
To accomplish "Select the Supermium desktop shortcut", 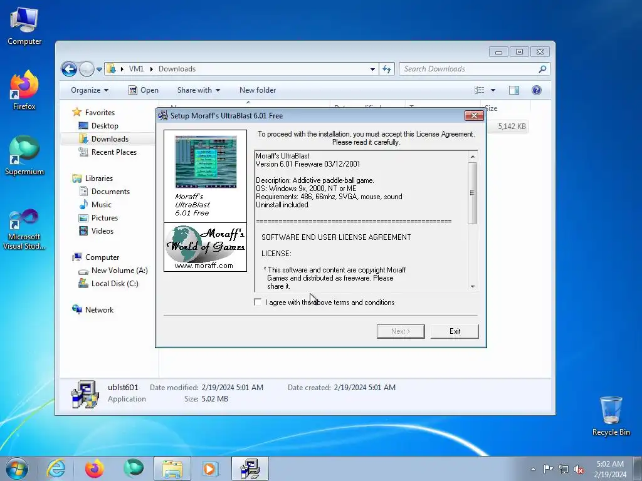I will tap(24, 155).
